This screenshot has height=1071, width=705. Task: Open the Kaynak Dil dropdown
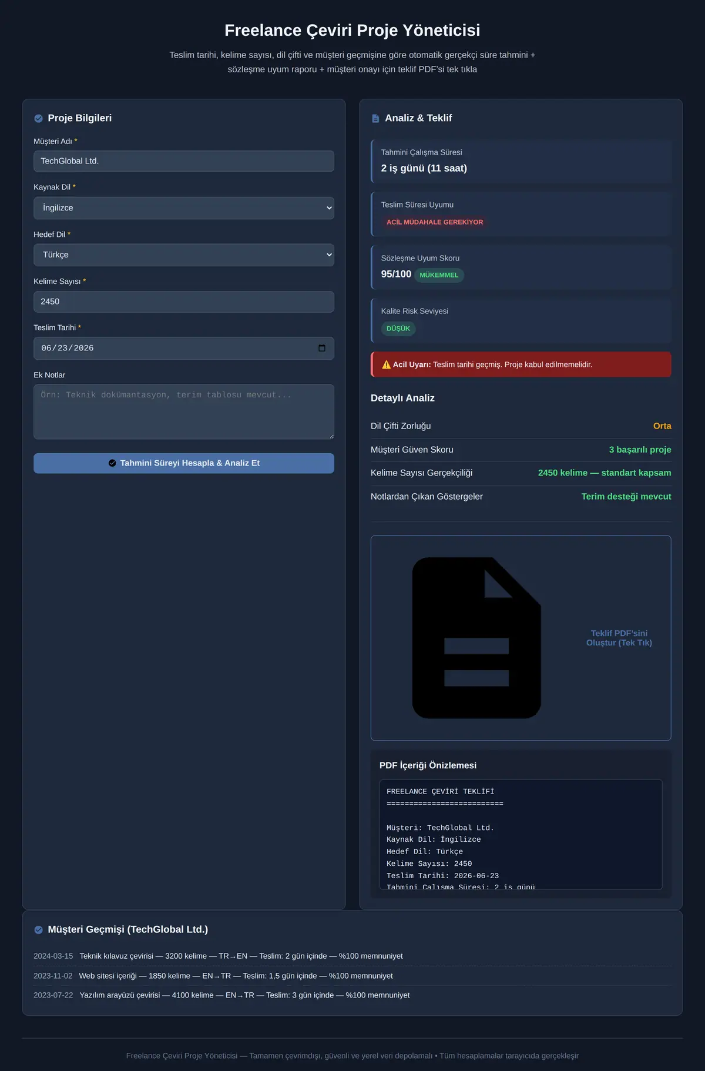[x=184, y=208]
